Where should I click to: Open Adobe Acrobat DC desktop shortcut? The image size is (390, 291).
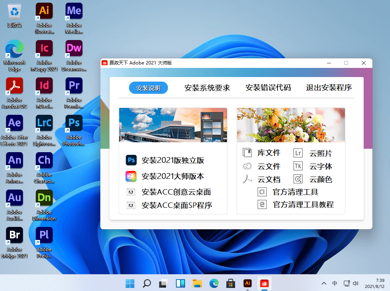tap(15, 93)
